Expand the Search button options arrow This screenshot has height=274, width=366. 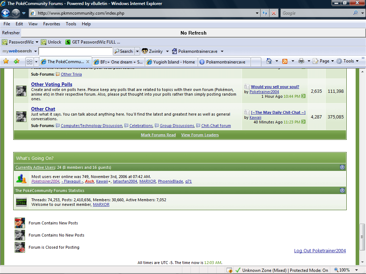(x=137, y=51)
